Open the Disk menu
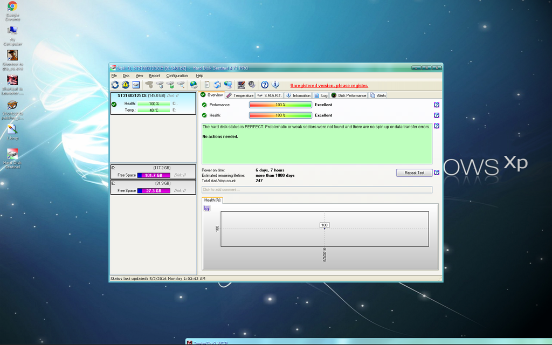 126,76
